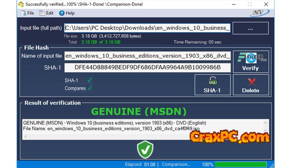Close the verification window
Image resolution: width=291 pixels, height=168 pixels.
click(x=266, y=4)
